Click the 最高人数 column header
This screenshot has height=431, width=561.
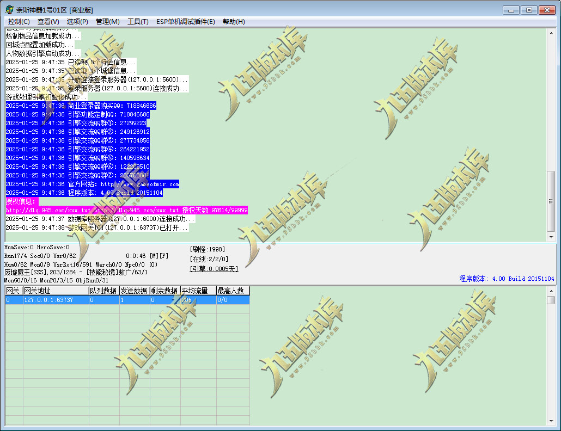click(x=233, y=291)
